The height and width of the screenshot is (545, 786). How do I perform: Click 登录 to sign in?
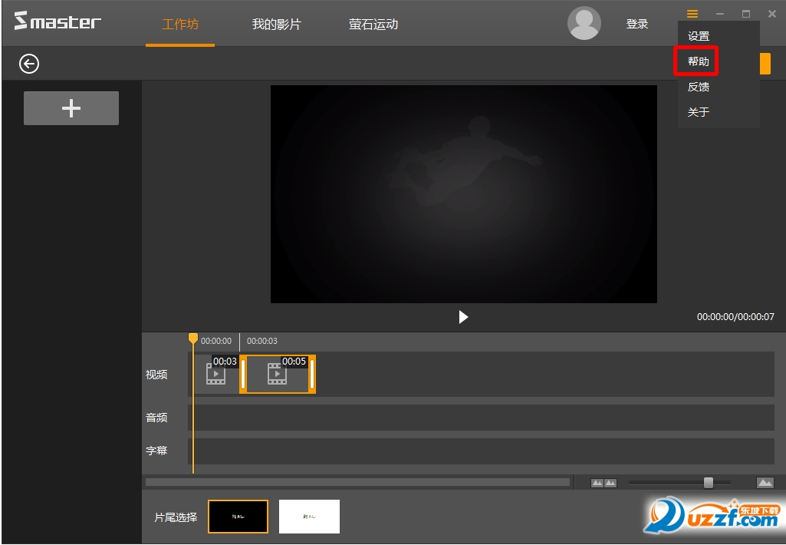[x=637, y=24]
